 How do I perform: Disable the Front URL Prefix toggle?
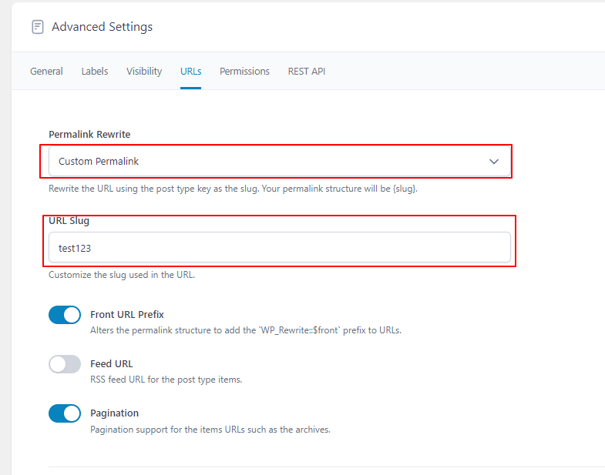[x=65, y=315]
